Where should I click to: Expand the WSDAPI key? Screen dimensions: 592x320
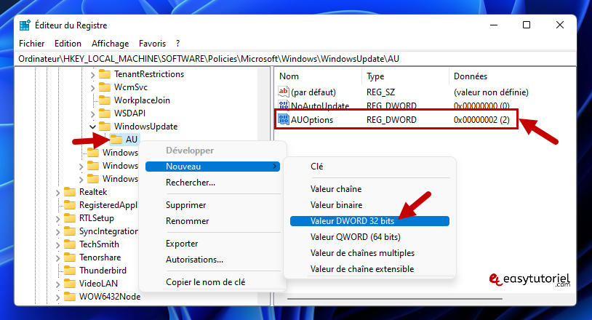[93, 114]
